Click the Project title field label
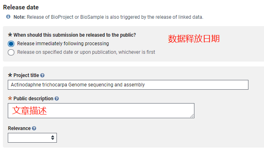Viewport: 264px width, 150px height. click(26, 75)
